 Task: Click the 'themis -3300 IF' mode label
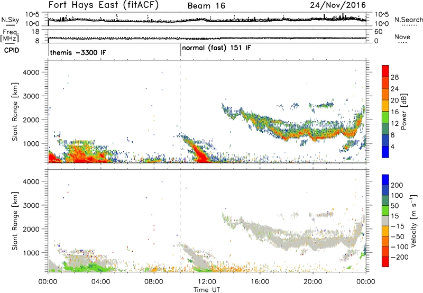point(78,52)
